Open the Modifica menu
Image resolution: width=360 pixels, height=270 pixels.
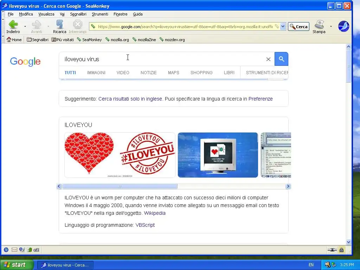(x=26, y=14)
